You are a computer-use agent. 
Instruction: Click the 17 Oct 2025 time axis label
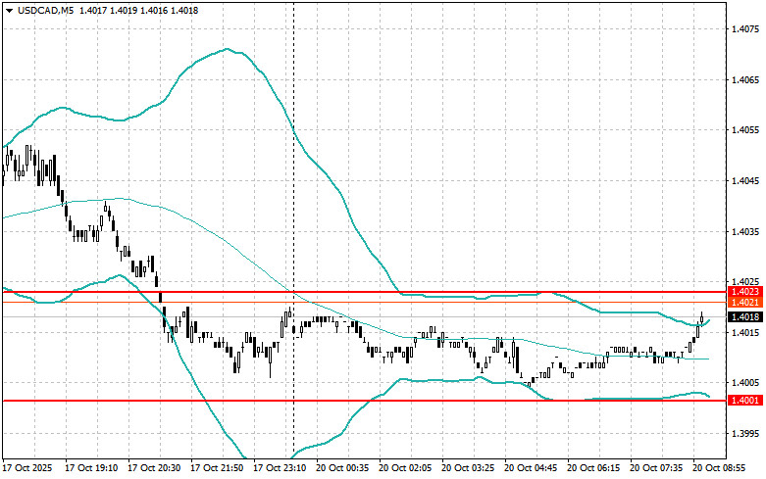pyautogui.click(x=27, y=468)
